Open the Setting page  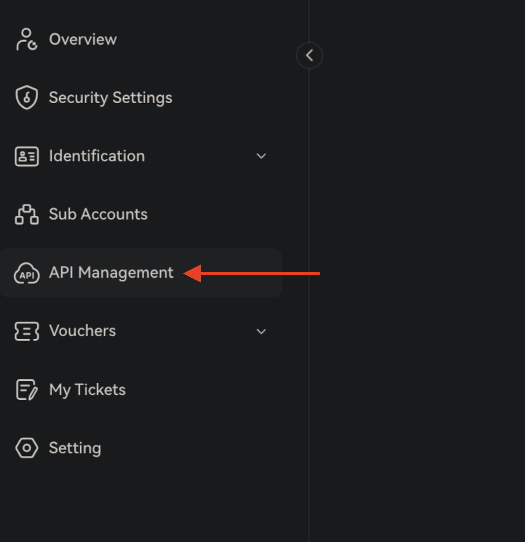pos(75,448)
